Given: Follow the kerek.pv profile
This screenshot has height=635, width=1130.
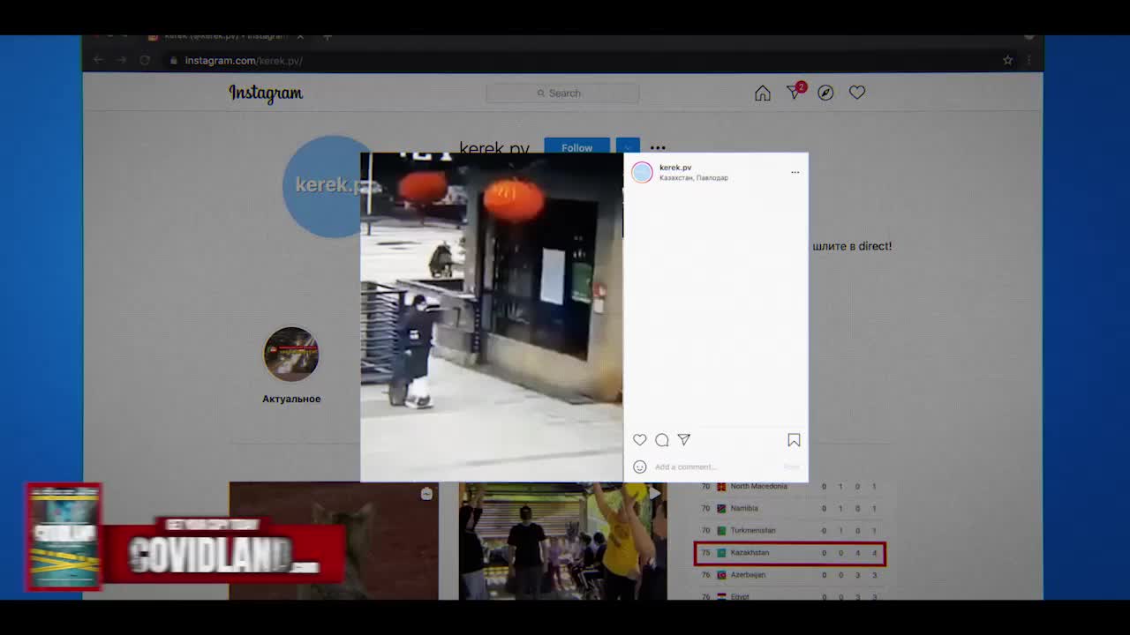Looking at the screenshot, I should (x=576, y=147).
